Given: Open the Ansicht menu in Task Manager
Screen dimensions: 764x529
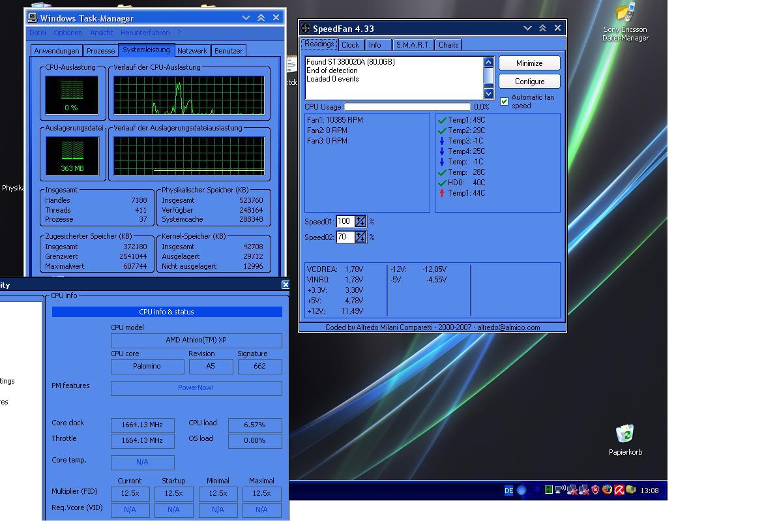Looking at the screenshot, I should (101, 33).
